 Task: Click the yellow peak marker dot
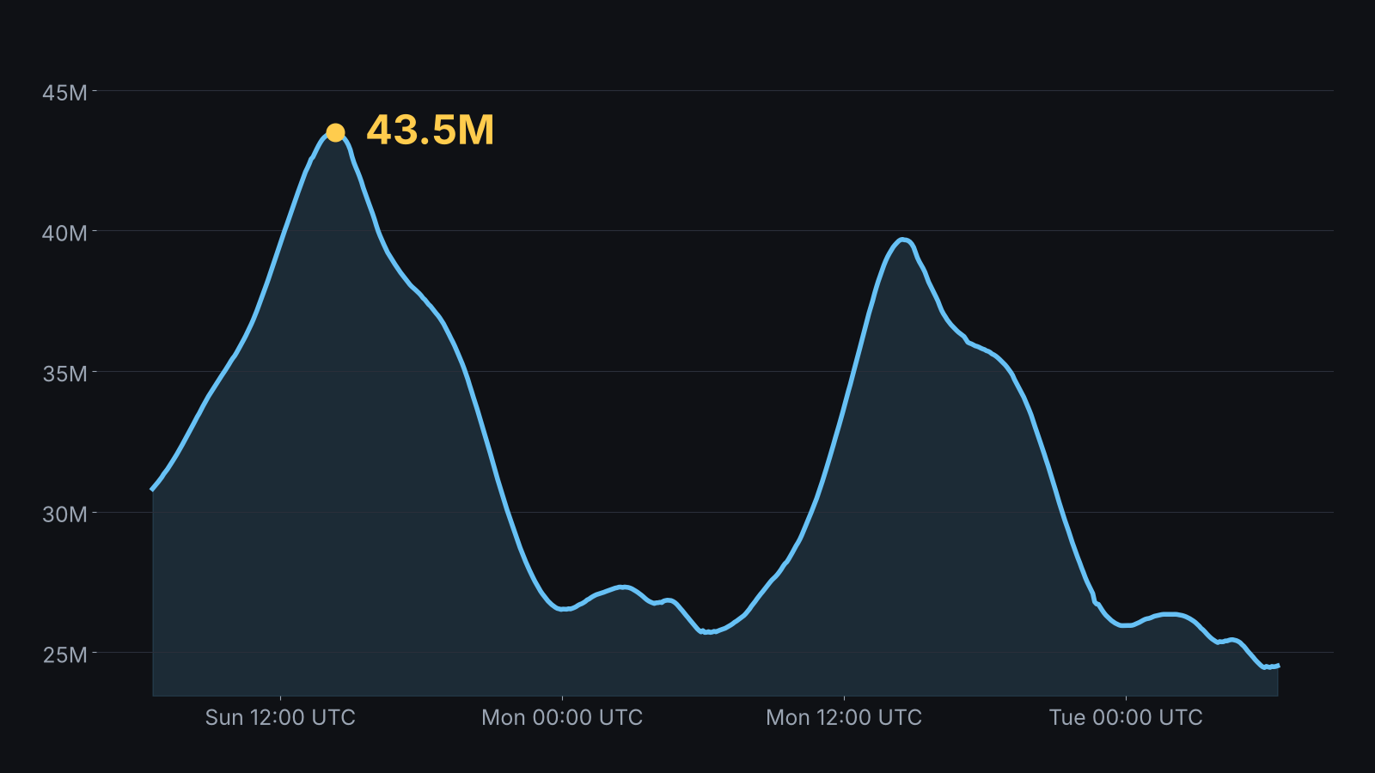[335, 132]
